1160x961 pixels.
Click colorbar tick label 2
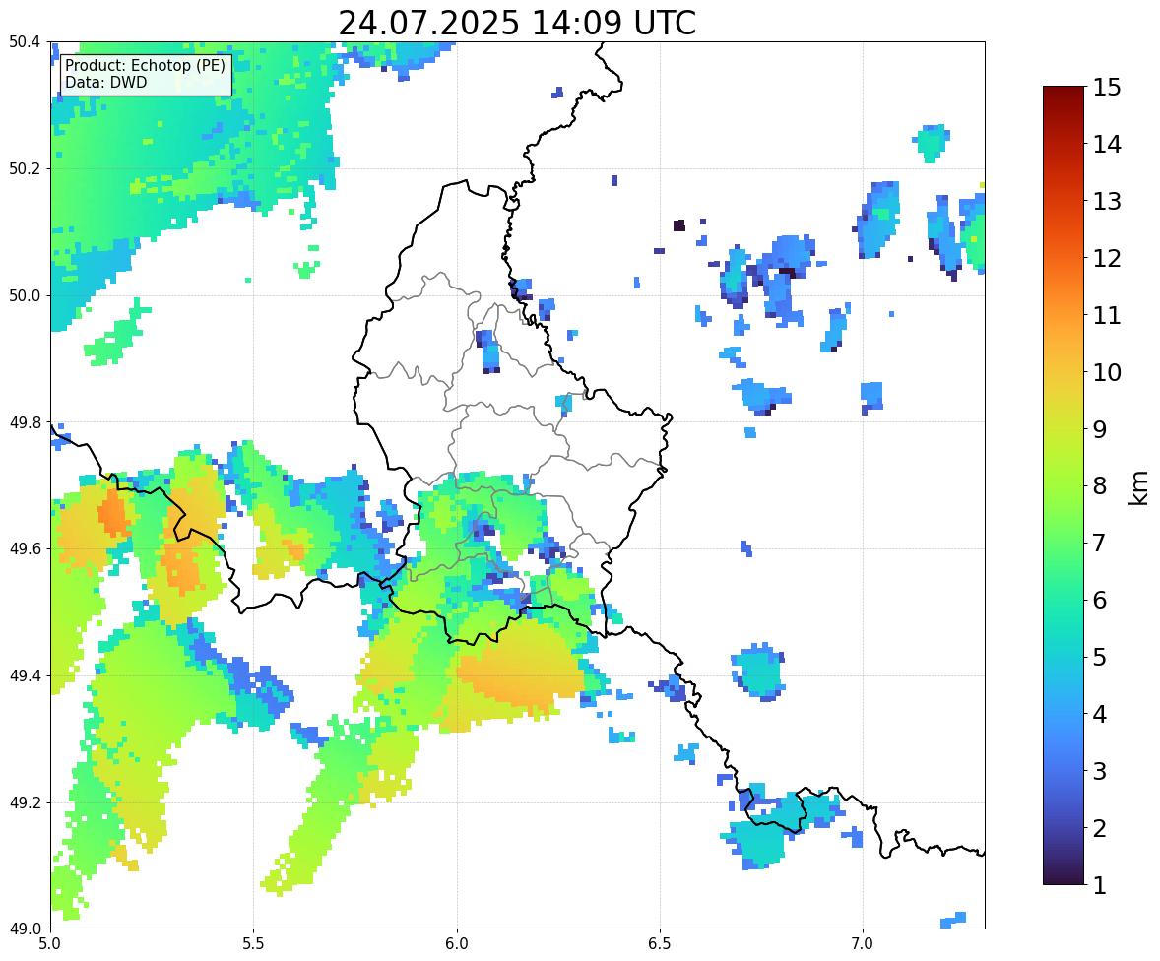[1100, 828]
